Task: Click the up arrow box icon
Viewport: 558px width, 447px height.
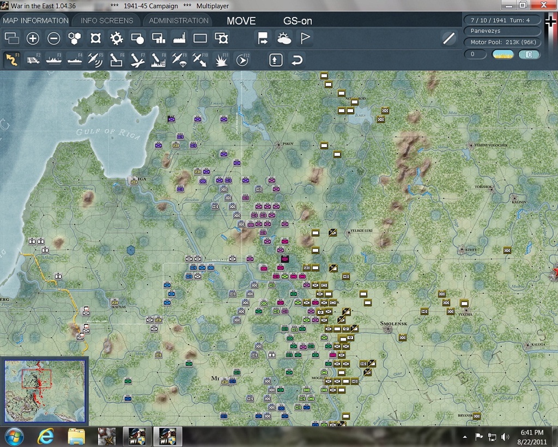Action: 276,60
